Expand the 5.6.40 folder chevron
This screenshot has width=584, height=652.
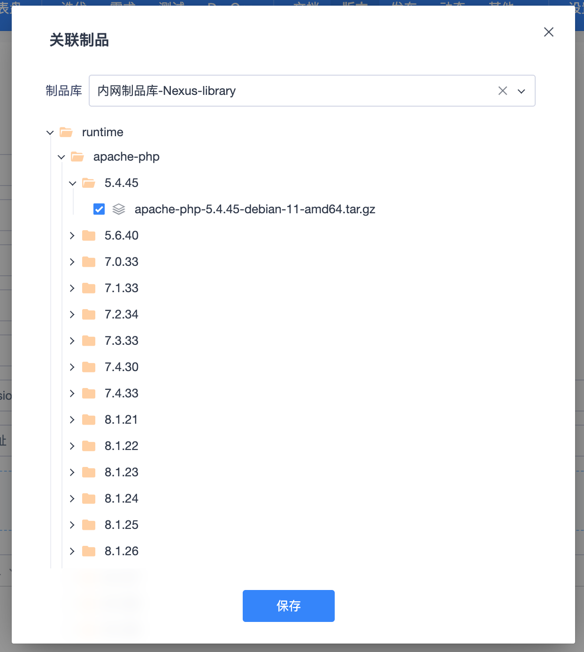click(72, 235)
